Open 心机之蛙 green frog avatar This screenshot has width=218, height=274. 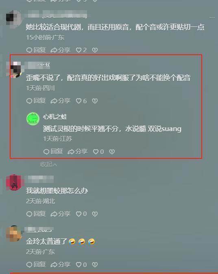(33, 119)
